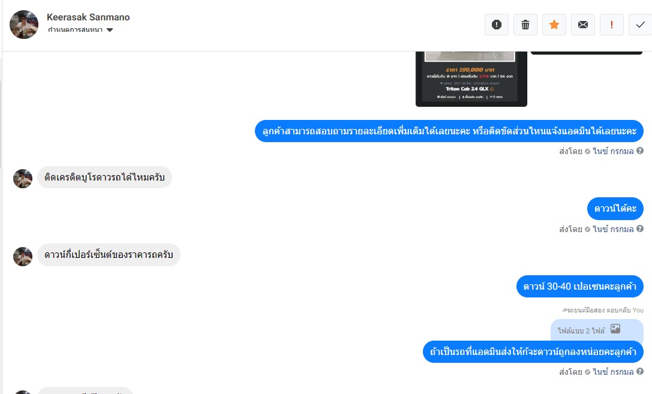
Task: Expand the กำหนดการสนทนา dropdown arrow
Action: pyautogui.click(x=110, y=30)
